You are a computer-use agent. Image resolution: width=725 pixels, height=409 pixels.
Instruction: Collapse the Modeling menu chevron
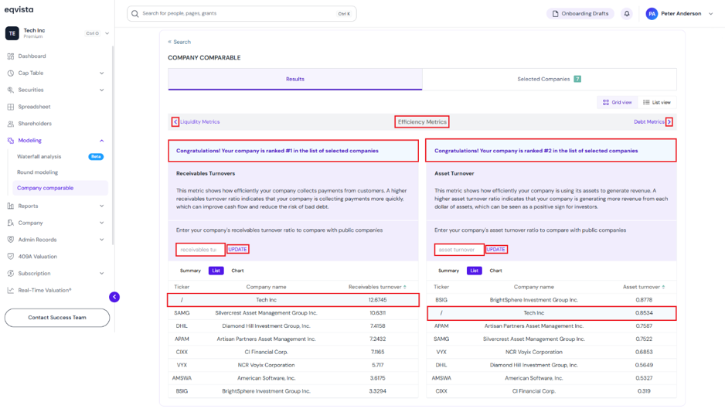coord(102,141)
